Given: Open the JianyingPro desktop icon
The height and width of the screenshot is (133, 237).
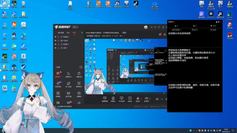Looking at the screenshot, I should [x=211, y=15].
